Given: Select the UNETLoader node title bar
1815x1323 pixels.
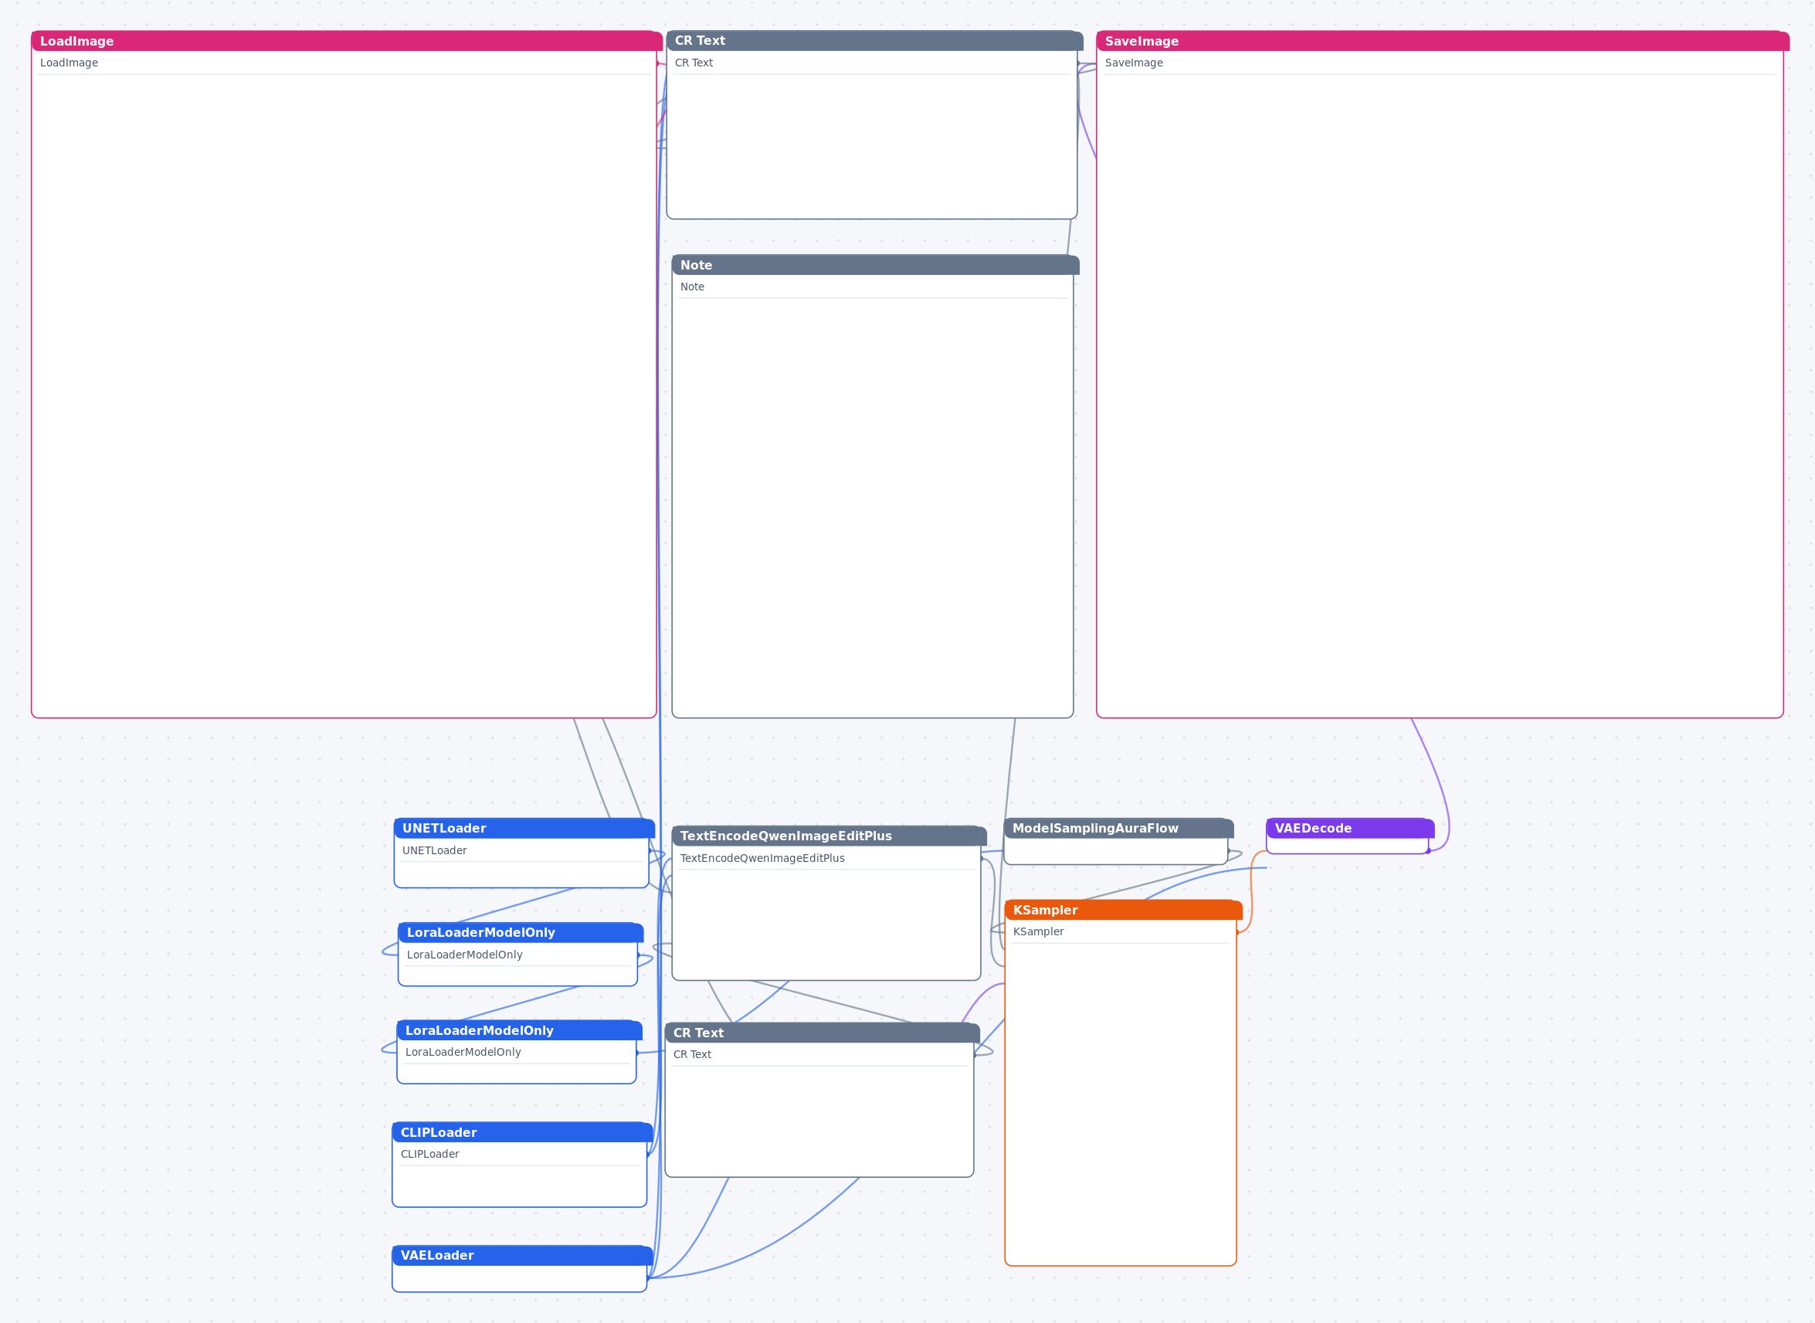Looking at the screenshot, I should point(524,828).
